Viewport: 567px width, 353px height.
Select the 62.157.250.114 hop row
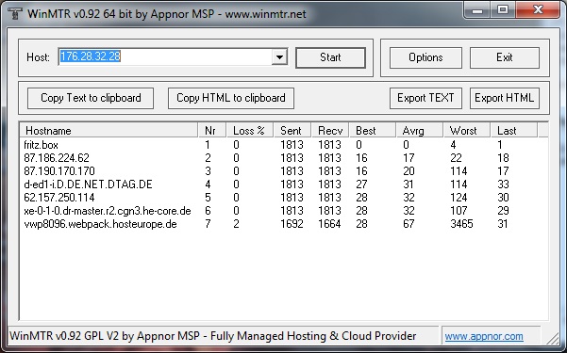pyautogui.click(x=284, y=198)
